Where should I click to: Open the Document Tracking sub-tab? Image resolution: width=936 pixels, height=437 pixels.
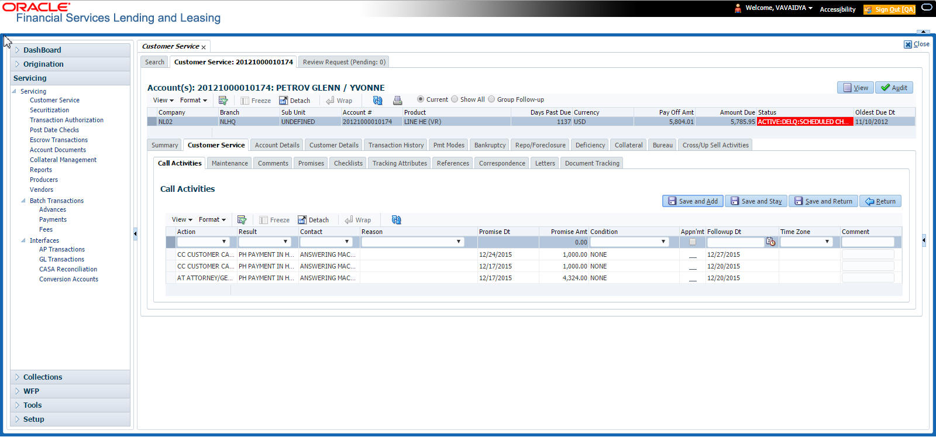pyautogui.click(x=592, y=163)
